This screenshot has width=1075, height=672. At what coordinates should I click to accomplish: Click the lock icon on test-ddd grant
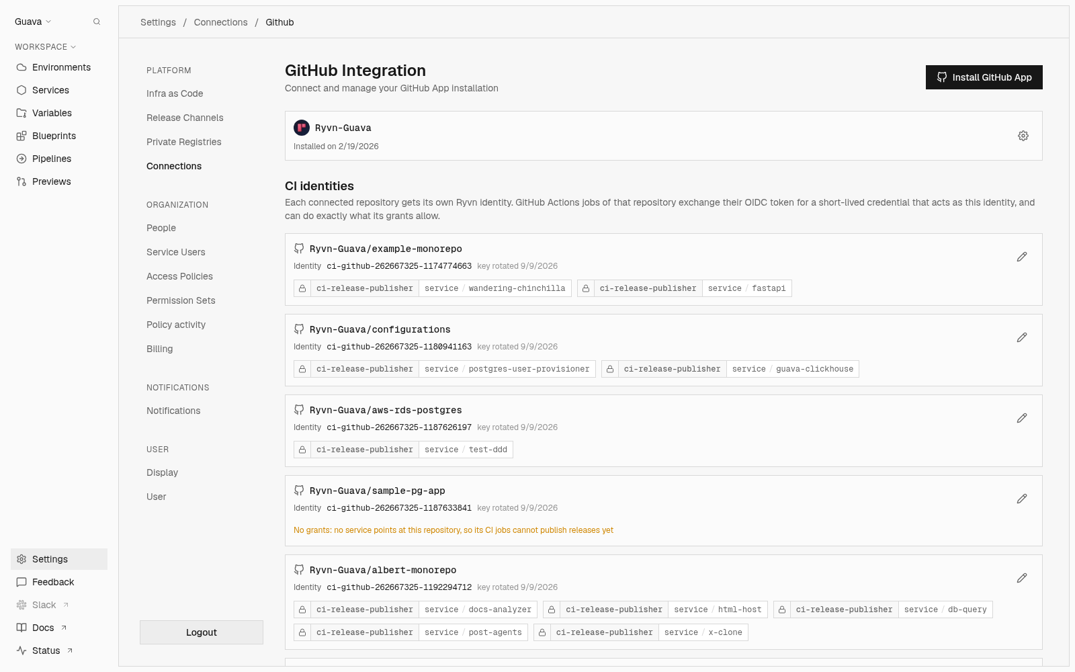pyautogui.click(x=302, y=450)
